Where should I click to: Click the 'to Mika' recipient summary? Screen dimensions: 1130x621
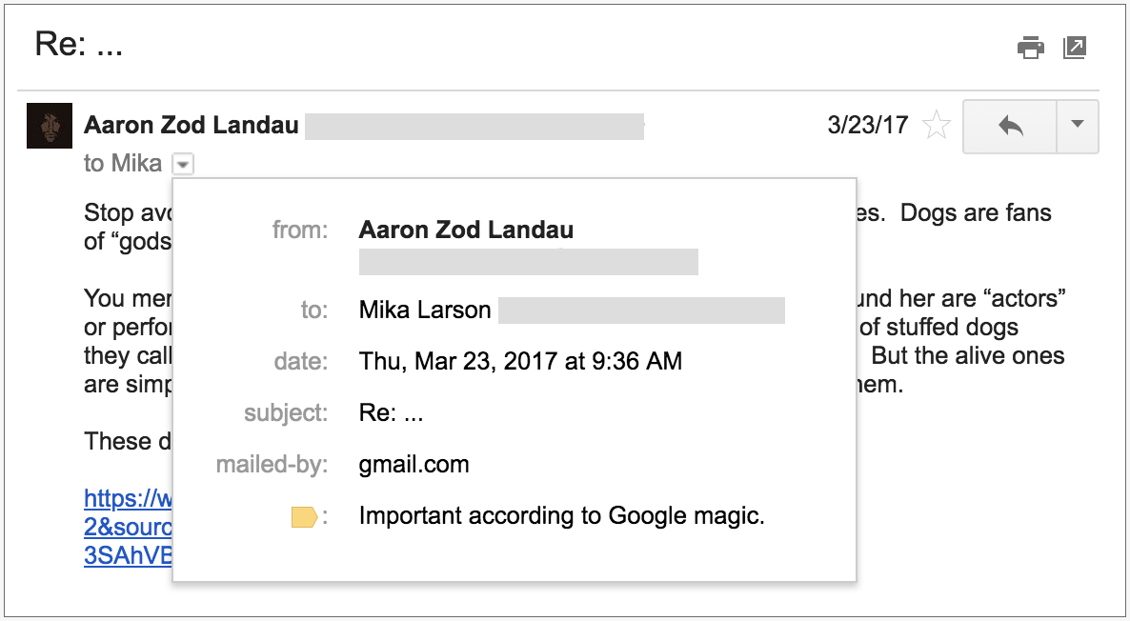coord(123,164)
